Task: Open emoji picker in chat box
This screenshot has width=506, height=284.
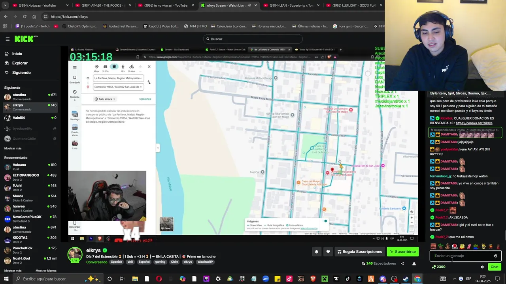Action: point(496,256)
